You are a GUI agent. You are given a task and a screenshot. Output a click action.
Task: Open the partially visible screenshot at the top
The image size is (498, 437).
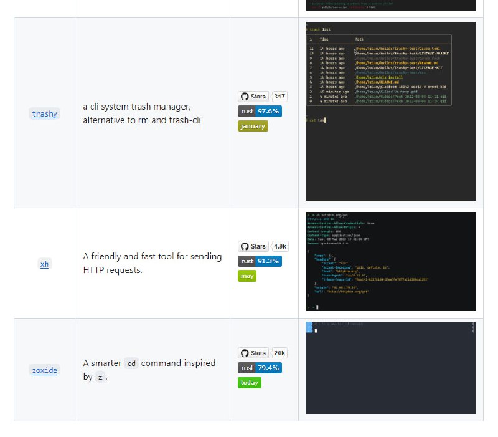click(x=390, y=5)
